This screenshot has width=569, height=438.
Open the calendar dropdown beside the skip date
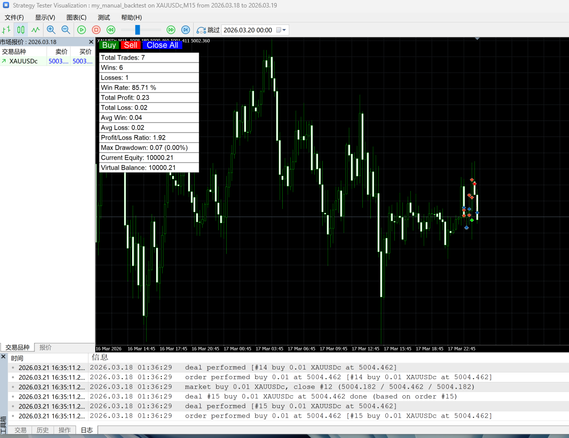click(x=281, y=30)
